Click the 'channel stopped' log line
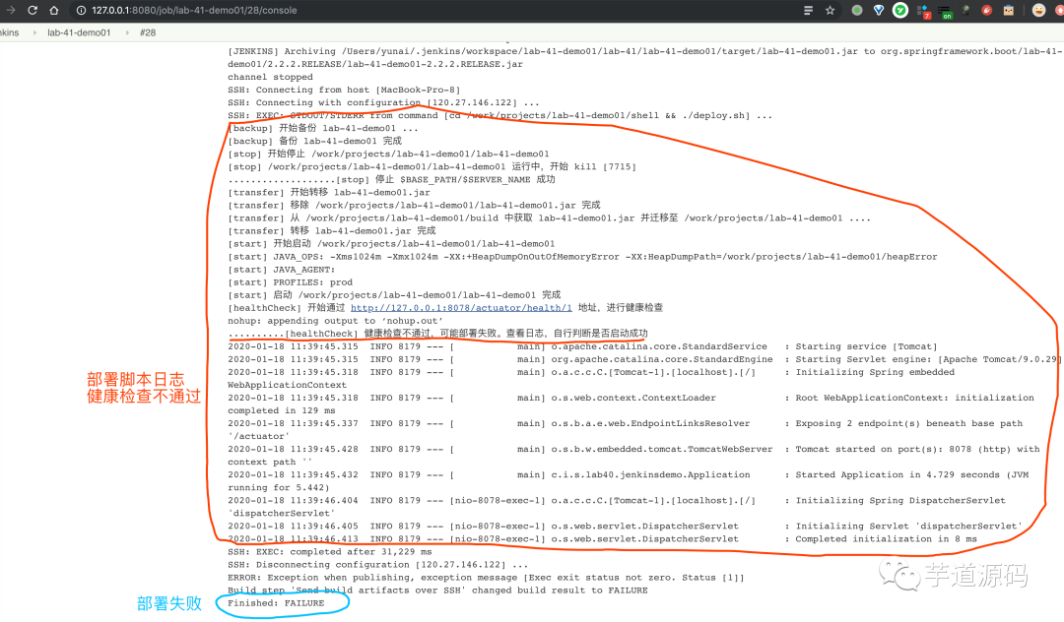Screen dimensions: 1064x622 click(x=270, y=77)
